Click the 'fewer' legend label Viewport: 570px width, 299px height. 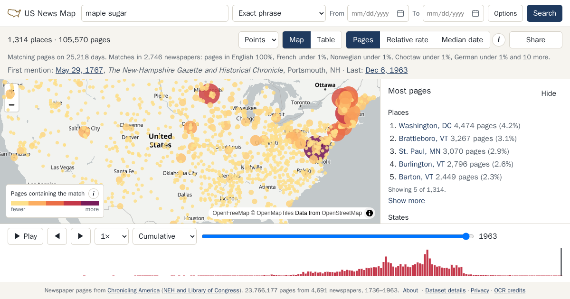click(x=18, y=209)
